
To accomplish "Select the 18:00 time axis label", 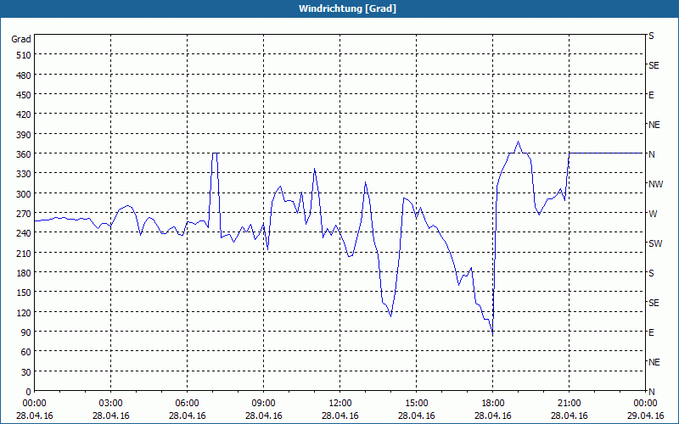I will pos(493,404).
